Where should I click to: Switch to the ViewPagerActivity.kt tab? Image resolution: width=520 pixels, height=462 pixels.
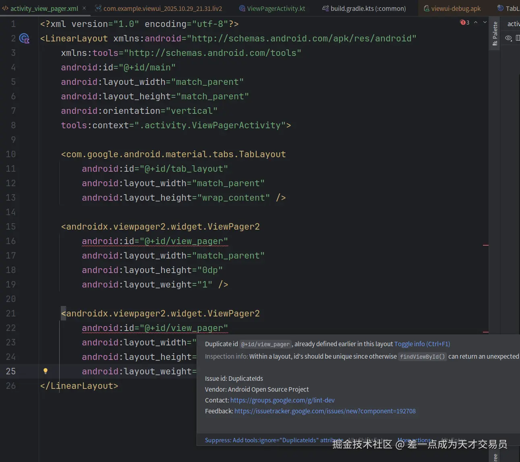272,8
